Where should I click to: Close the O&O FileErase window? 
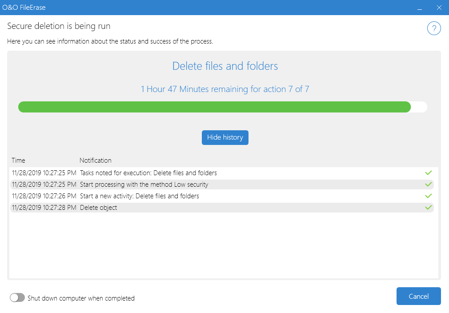pyautogui.click(x=439, y=8)
